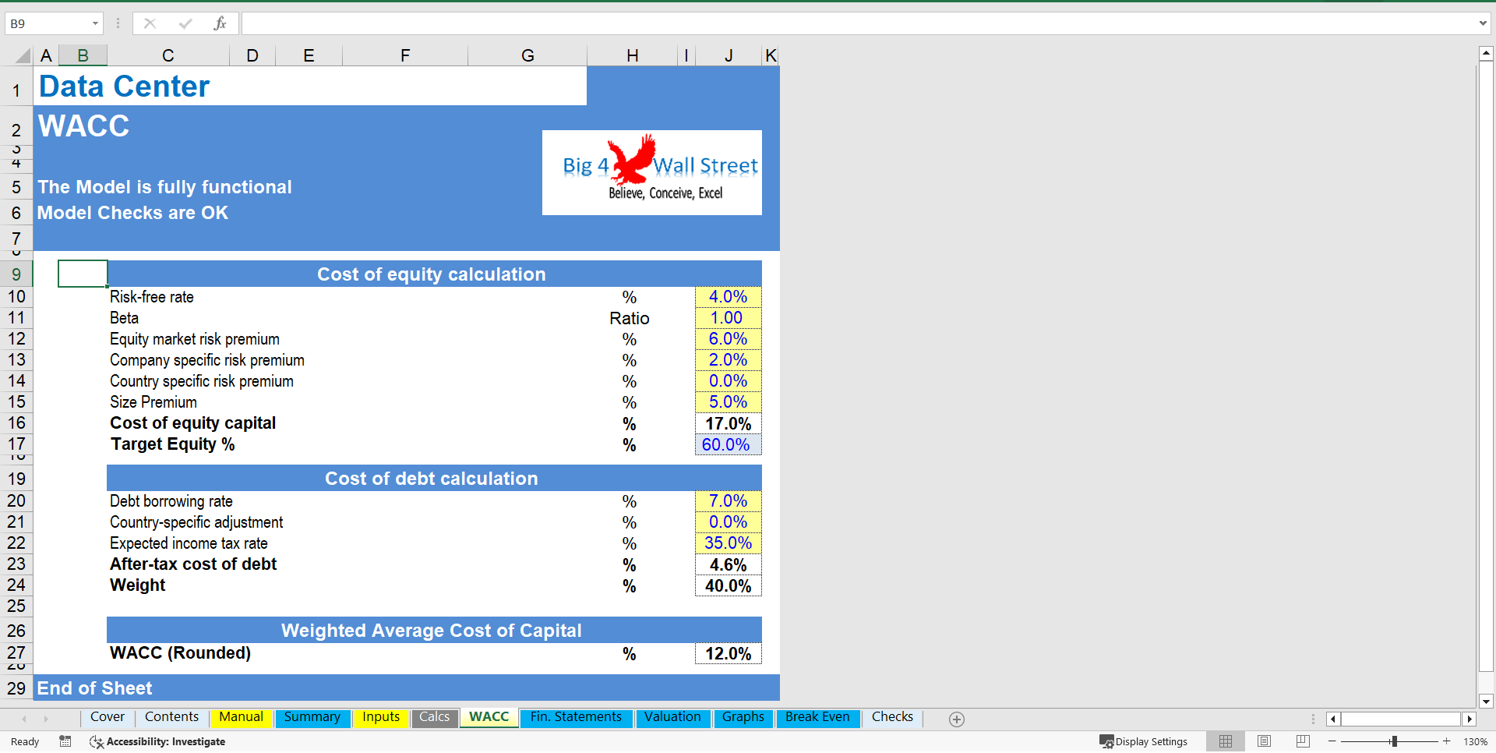The height and width of the screenshot is (753, 1496).
Task: Select Equity market risk premium 6.0%
Action: [x=728, y=339]
